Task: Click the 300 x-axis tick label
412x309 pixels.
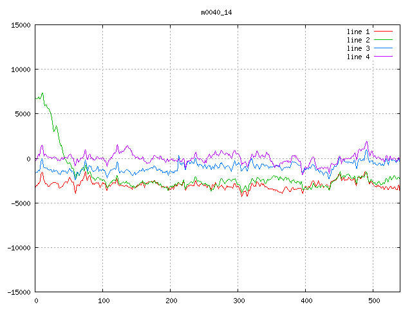Action: (x=238, y=301)
